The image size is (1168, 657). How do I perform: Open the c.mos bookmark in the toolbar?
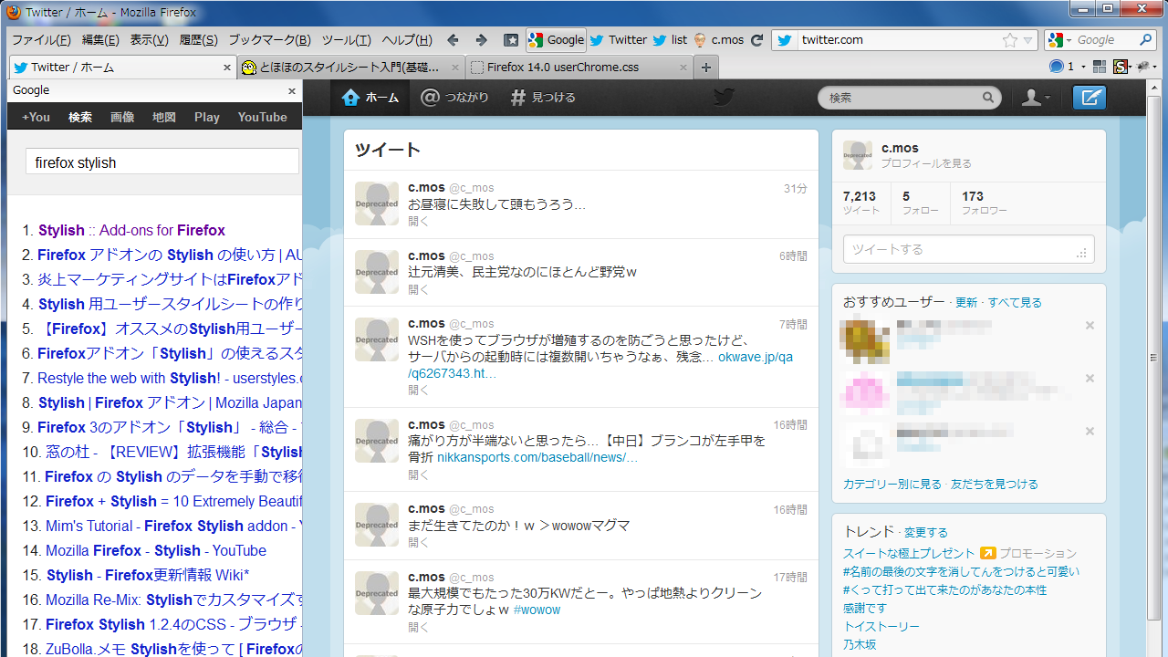[x=719, y=40]
